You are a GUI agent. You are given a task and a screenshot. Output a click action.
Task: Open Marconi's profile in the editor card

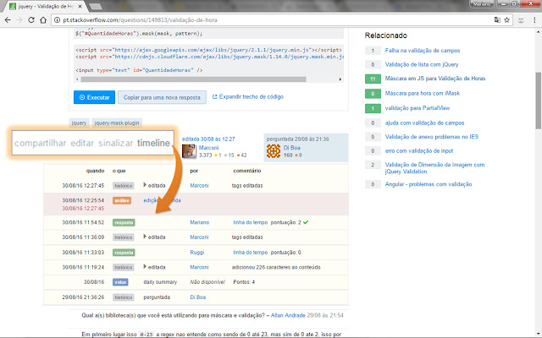[208, 147]
